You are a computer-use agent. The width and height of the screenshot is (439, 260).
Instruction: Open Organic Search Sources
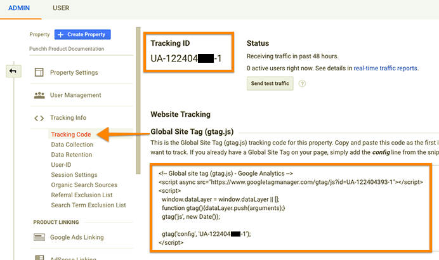(84, 185)
